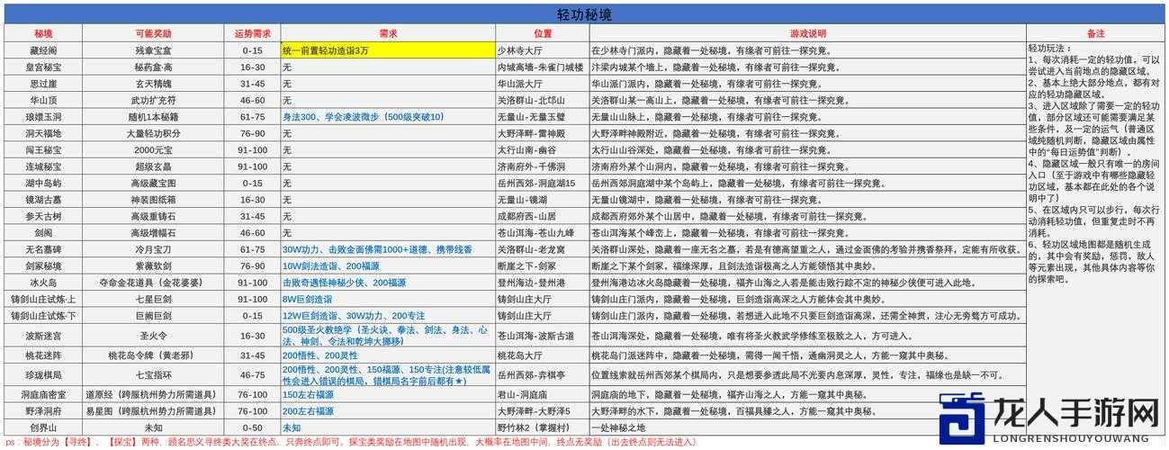Image resolution: width=1169 pixels, height=450 pixels.
Task: Select the 秘药盒·高 cell
Action: (x=154, y=67)
